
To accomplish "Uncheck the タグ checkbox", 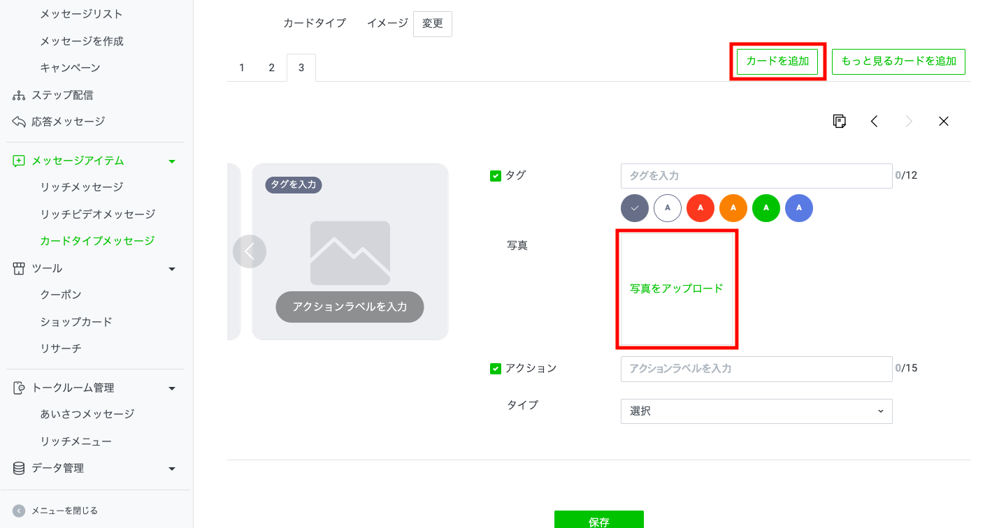I will pyautogui.click(x=495, y=176).
